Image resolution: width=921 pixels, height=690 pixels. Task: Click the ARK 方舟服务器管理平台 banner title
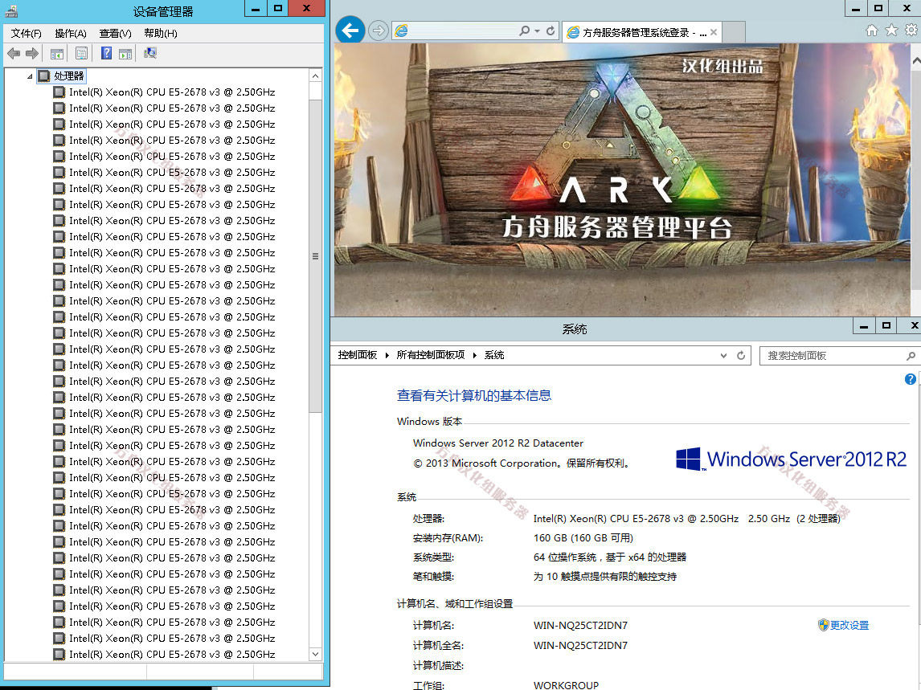point(616,228)
